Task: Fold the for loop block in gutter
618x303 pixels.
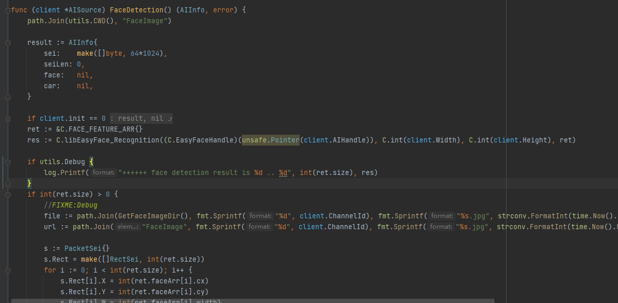Action: pyautogui.click(x=8, y=270)
